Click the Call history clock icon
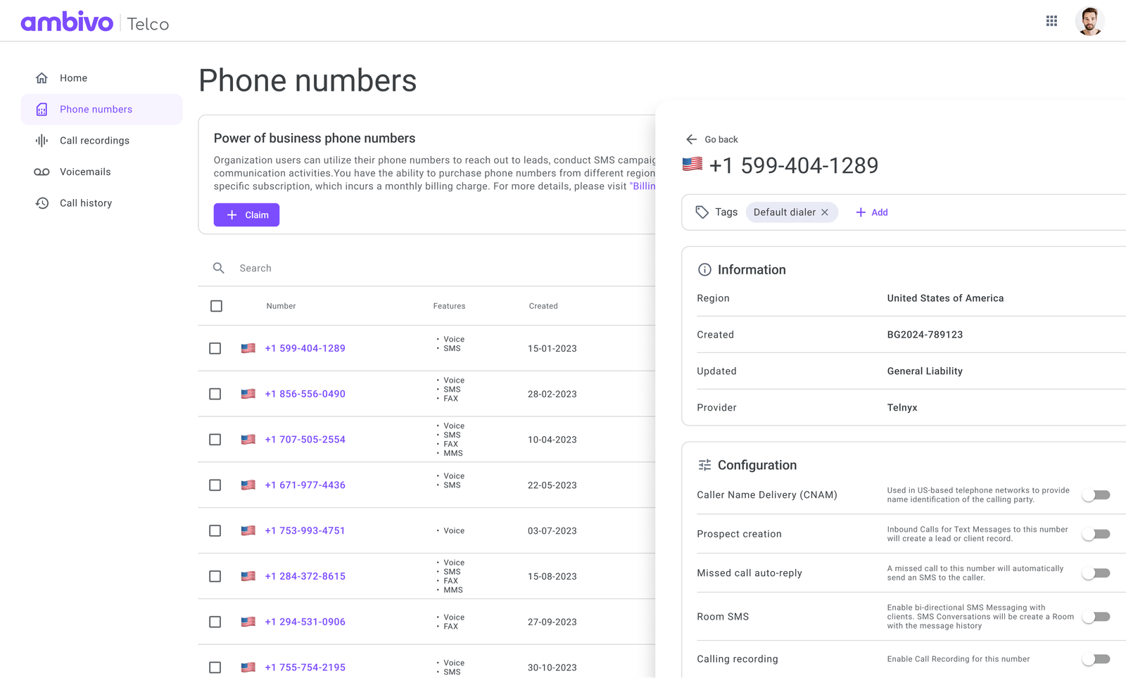The width and height of the screenshot is (1126, 678). tap(42, 203)
